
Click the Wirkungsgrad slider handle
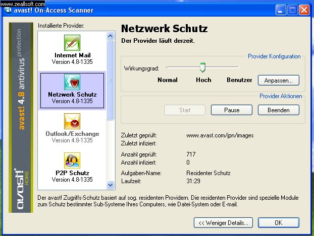coord(202,67)
